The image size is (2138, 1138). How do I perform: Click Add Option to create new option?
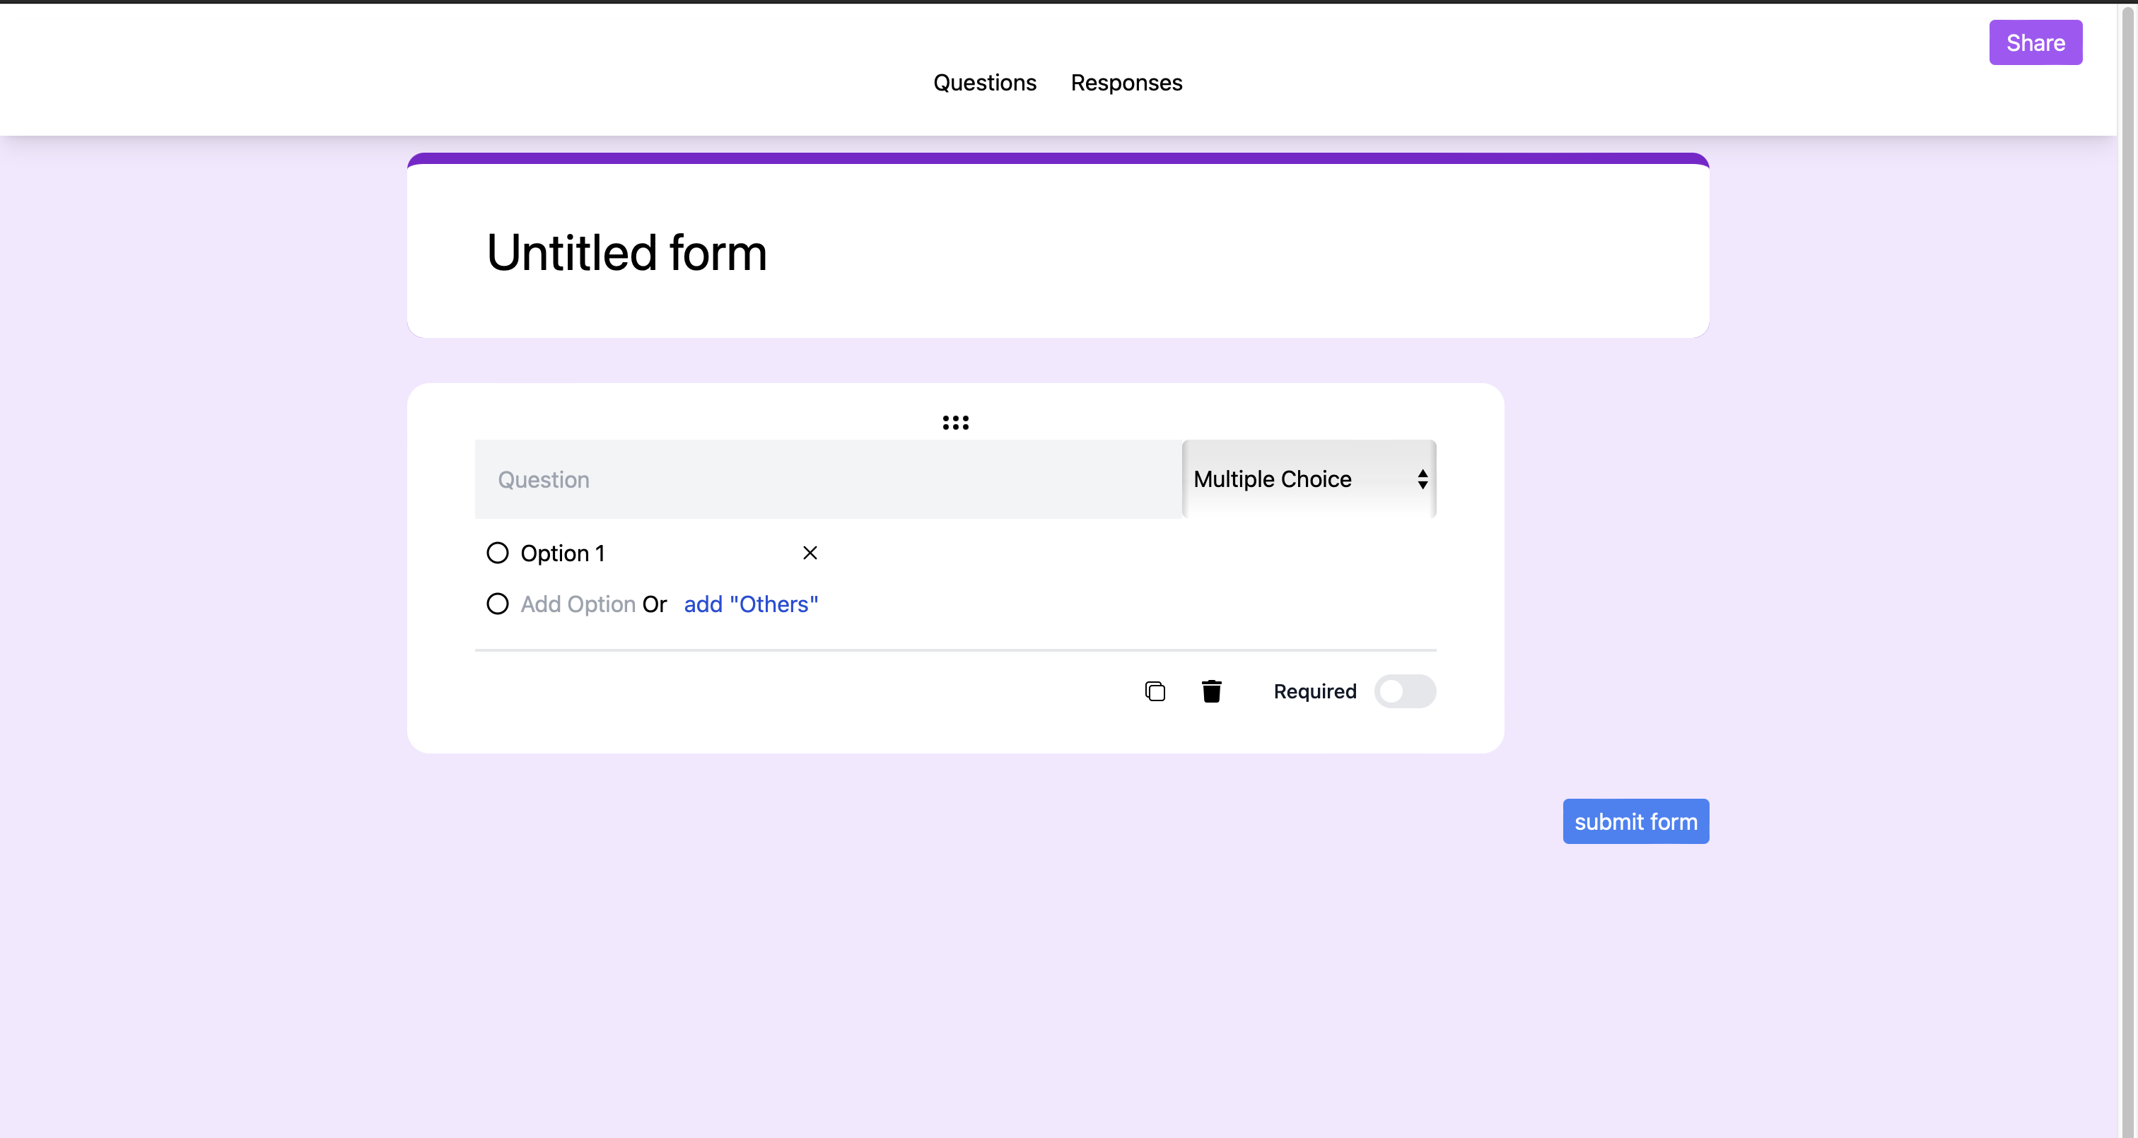click(x=577, y=604)
